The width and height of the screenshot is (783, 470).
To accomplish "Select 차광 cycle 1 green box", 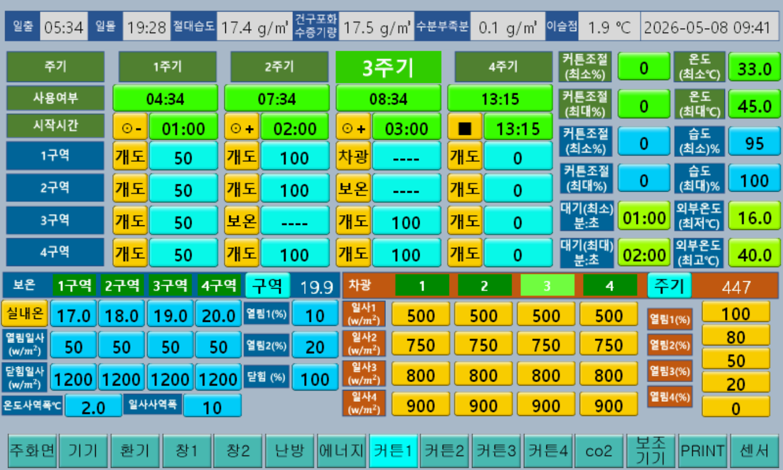I will 422,286.
